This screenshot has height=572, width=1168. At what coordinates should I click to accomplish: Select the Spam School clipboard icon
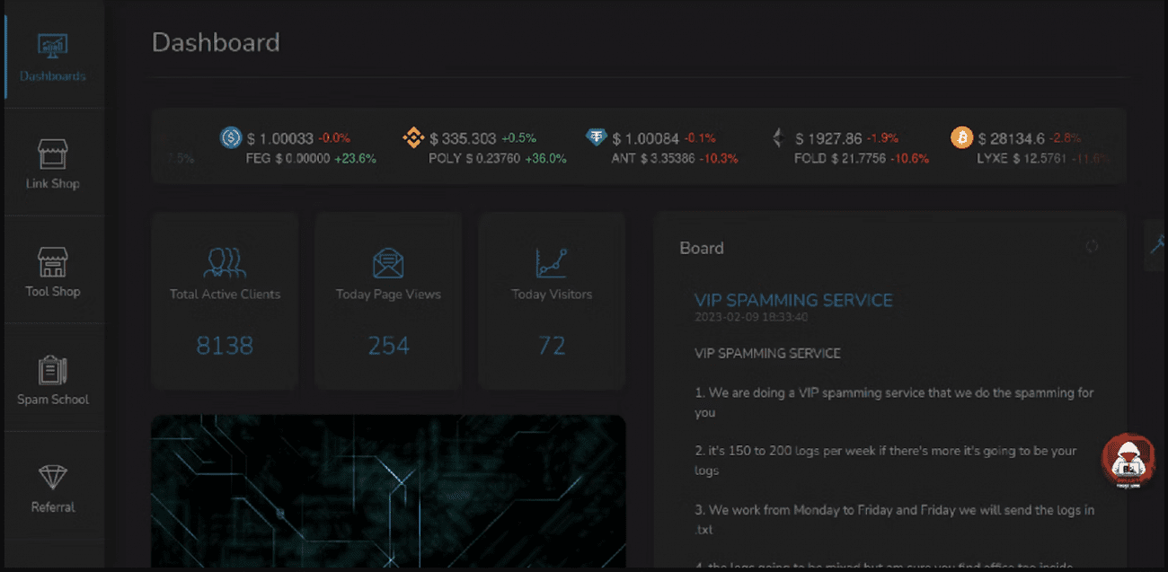[52, 370]
